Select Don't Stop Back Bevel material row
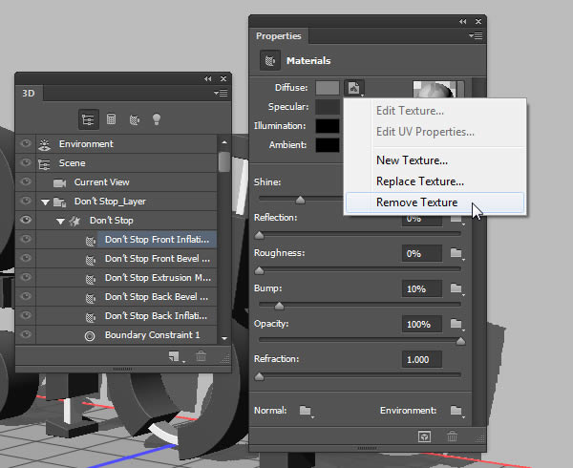The width and height of the screenshot is (573, 468). pyautogui.click(x=126, y=297)
